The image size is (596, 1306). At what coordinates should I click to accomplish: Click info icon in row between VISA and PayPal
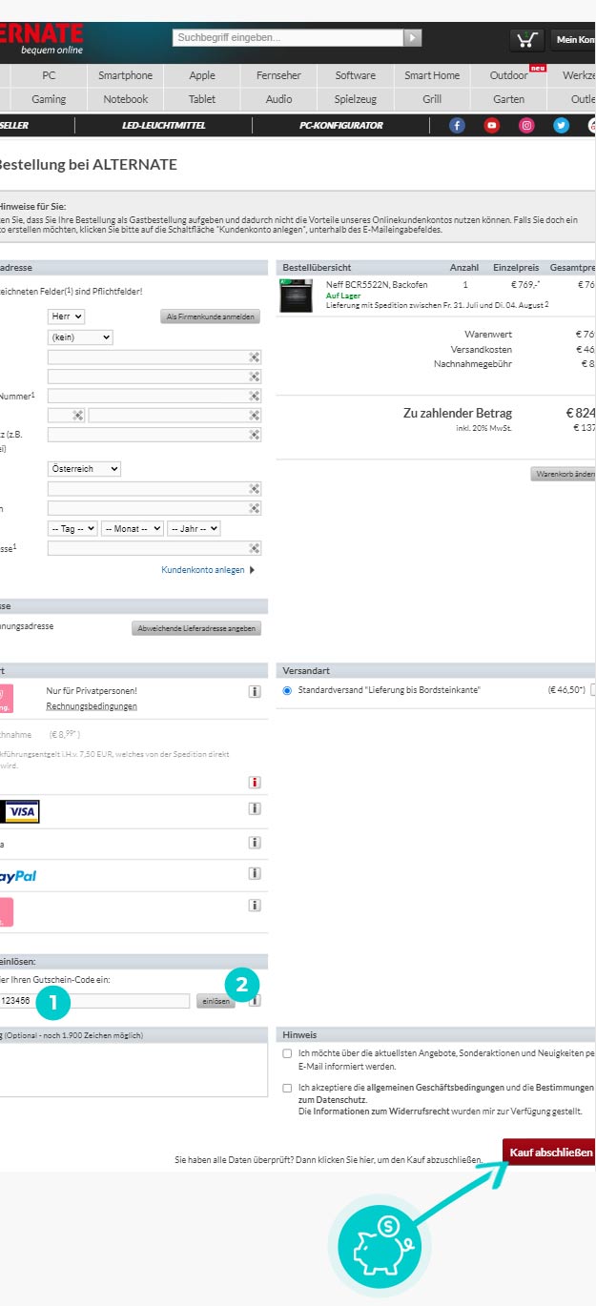(255, 843)
